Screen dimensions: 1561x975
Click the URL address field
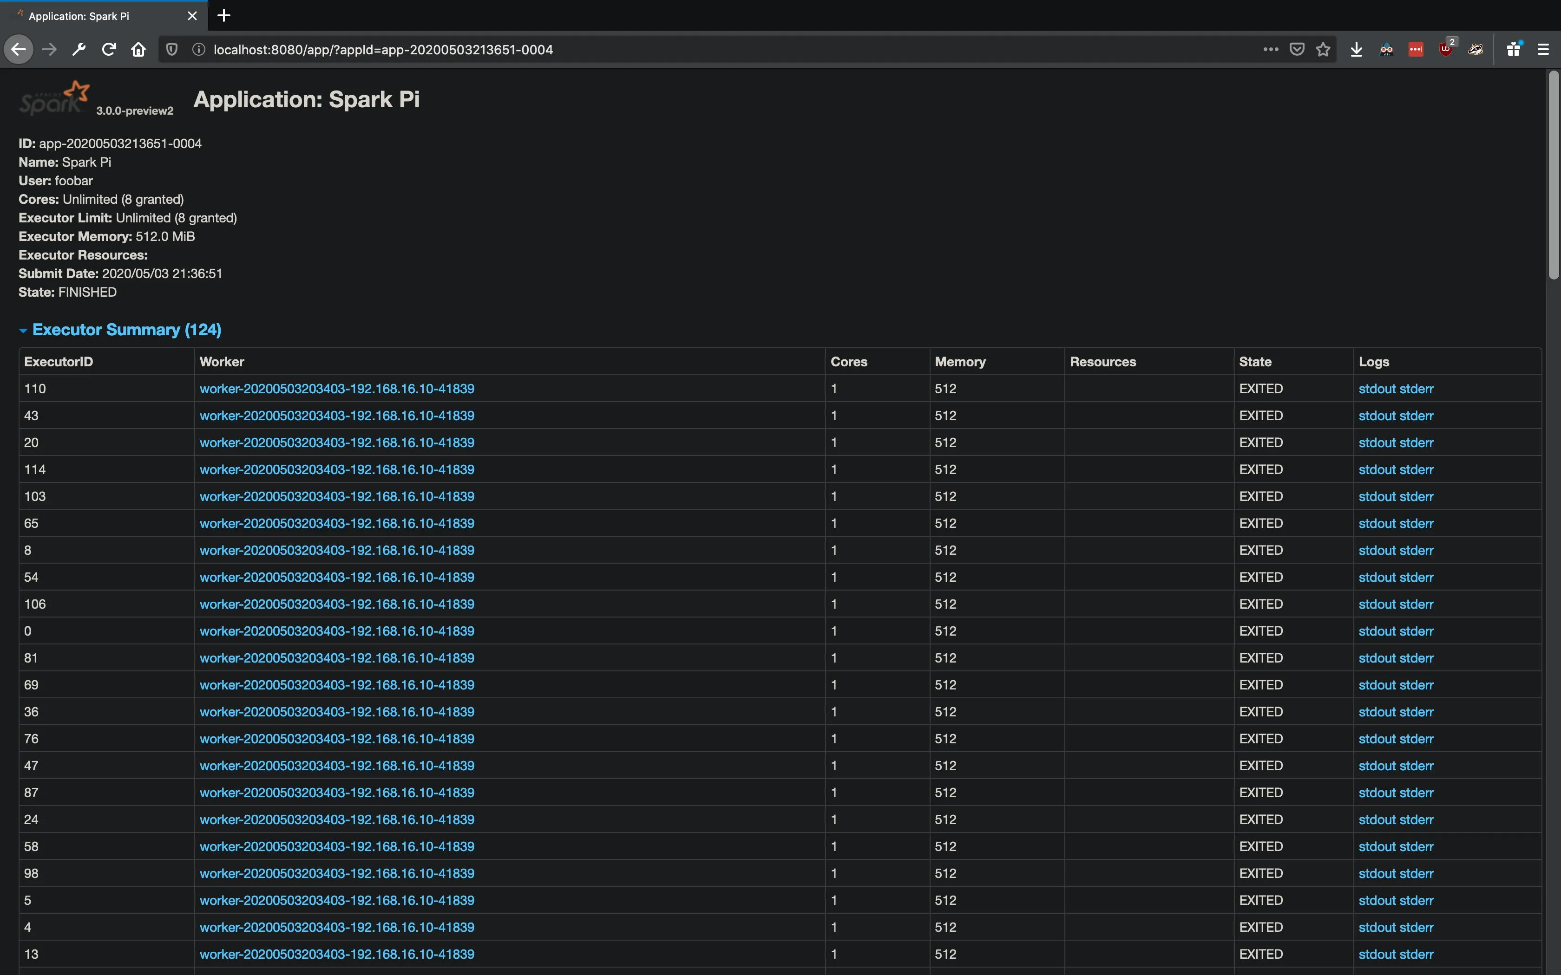coord(709,50)
